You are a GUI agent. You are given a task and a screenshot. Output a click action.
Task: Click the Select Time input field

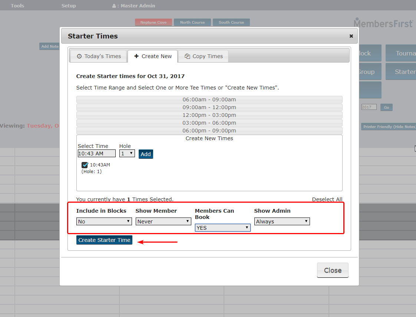pos(96,153)
